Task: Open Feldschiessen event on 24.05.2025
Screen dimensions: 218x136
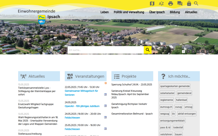Action: pos(72,118)
